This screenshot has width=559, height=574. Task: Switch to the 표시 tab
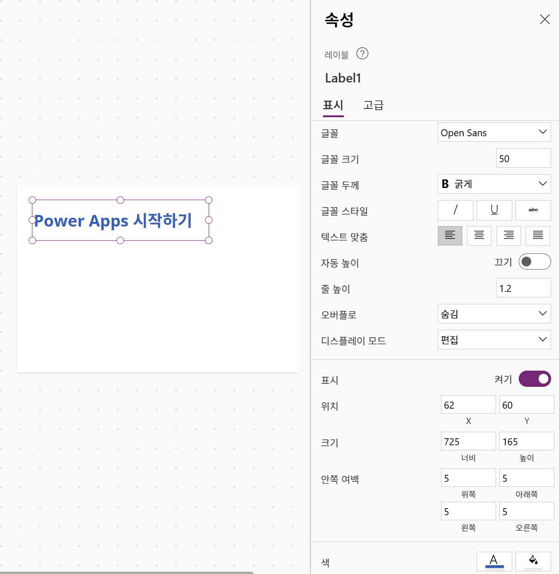point(333,105)
